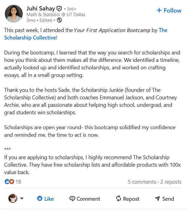Send the post via message

point(164,199)
